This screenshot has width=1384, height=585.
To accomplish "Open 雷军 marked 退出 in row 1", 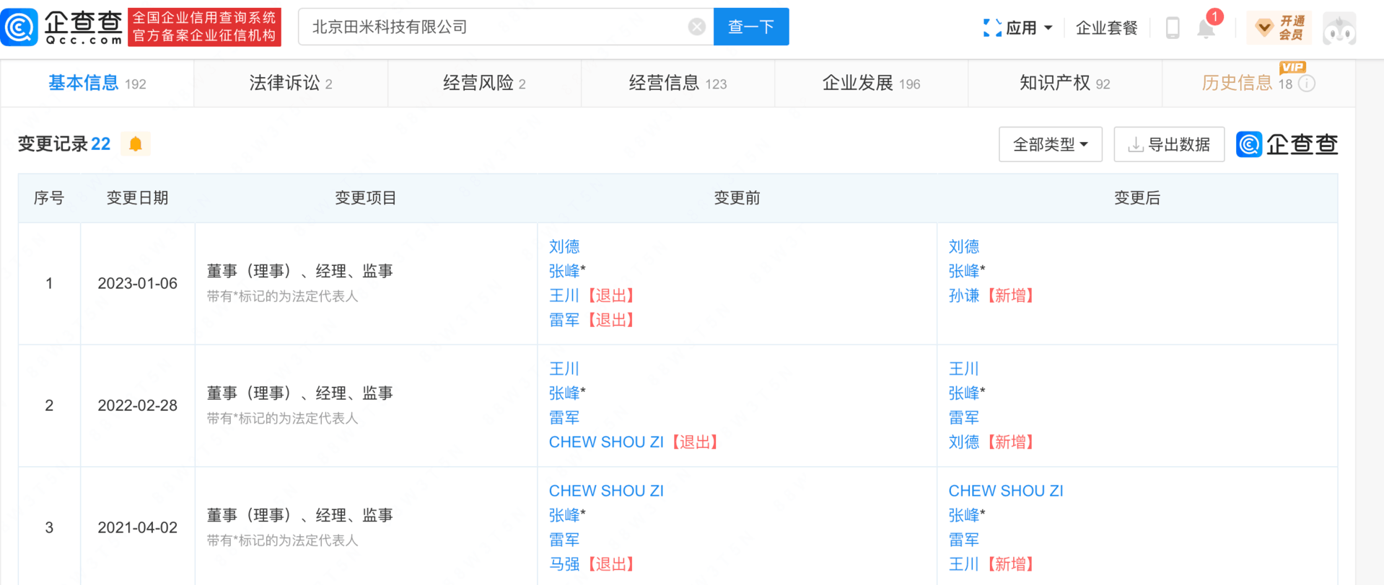I will point(564,320).
